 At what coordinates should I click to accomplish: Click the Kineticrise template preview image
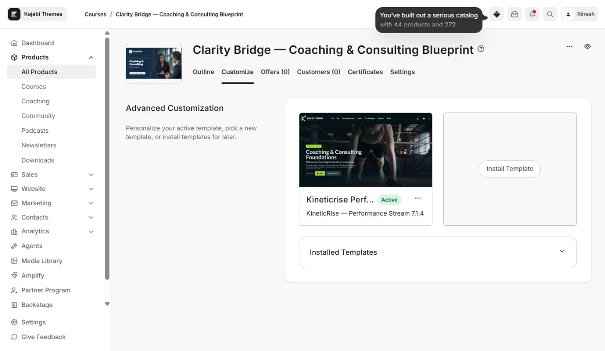pyautogui.click(x=366, y=150)
